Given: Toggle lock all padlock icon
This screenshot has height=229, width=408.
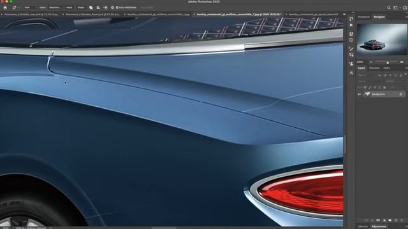Looking at the screenshot, I should [384, 88].
